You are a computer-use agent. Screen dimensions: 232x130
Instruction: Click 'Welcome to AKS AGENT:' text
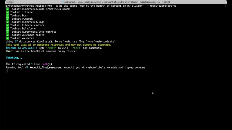[21, 48]
